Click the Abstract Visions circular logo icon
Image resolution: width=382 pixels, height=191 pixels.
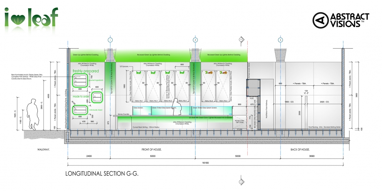tap(321, 20)
